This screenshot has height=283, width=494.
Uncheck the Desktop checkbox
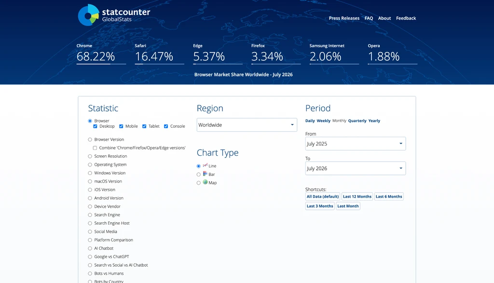pos(95,126)
